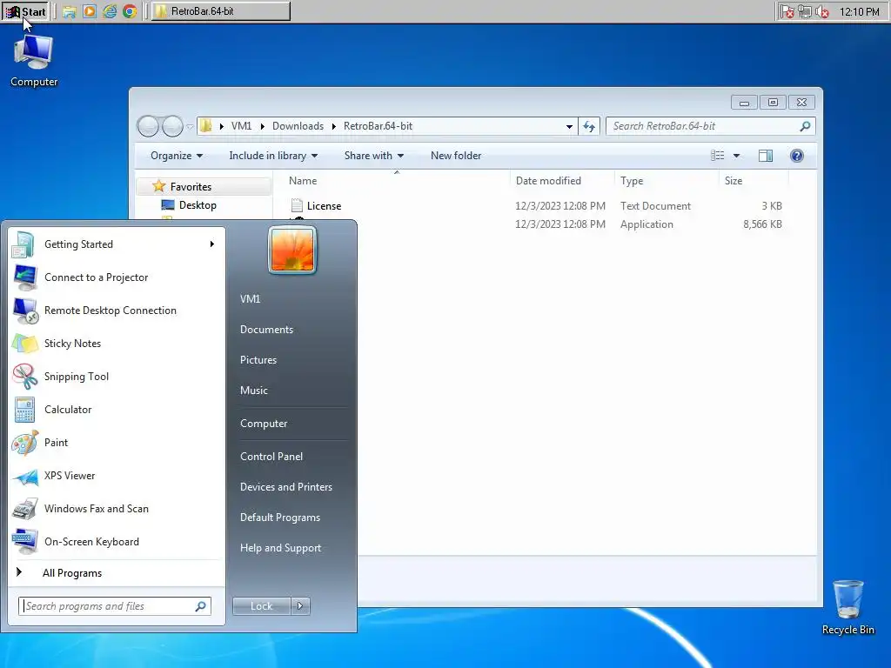Viewport: 891px width, 668px height.
Task: Click Explorer Back navigation button
Action: (148, 126)
